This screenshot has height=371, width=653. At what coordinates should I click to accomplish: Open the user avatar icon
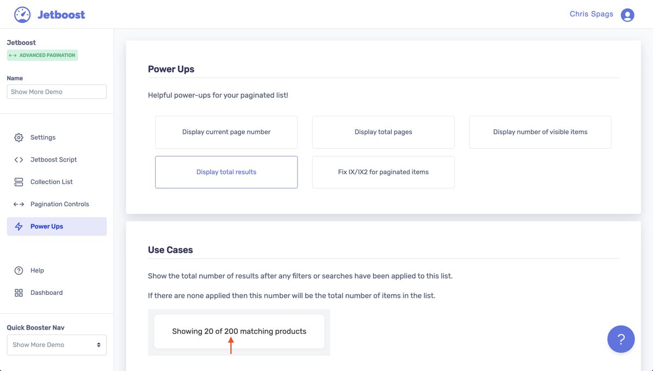point(627,15)
